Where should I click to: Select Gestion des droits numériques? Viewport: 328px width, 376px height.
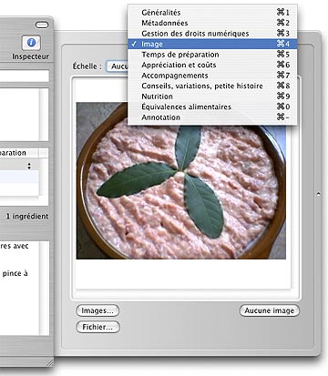[x=212, y=34]
